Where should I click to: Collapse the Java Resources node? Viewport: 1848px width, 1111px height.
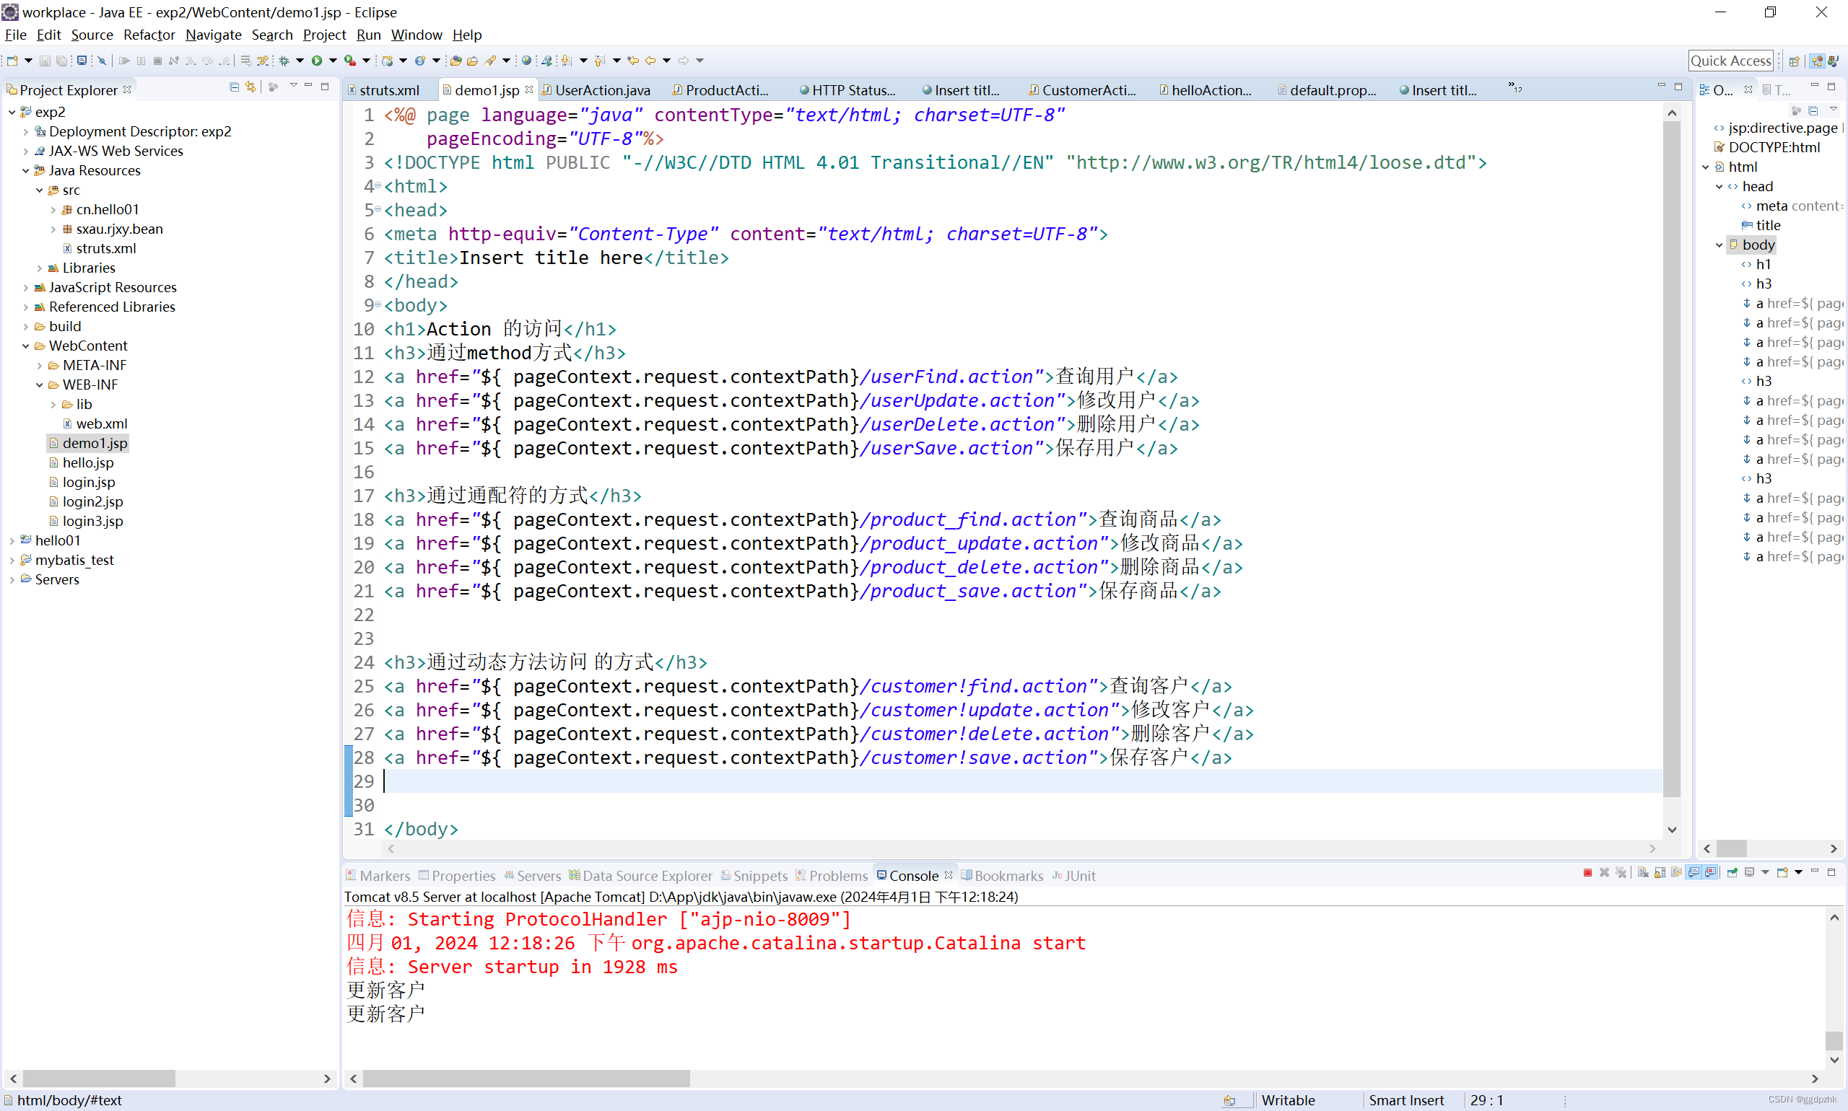(26, 170)
